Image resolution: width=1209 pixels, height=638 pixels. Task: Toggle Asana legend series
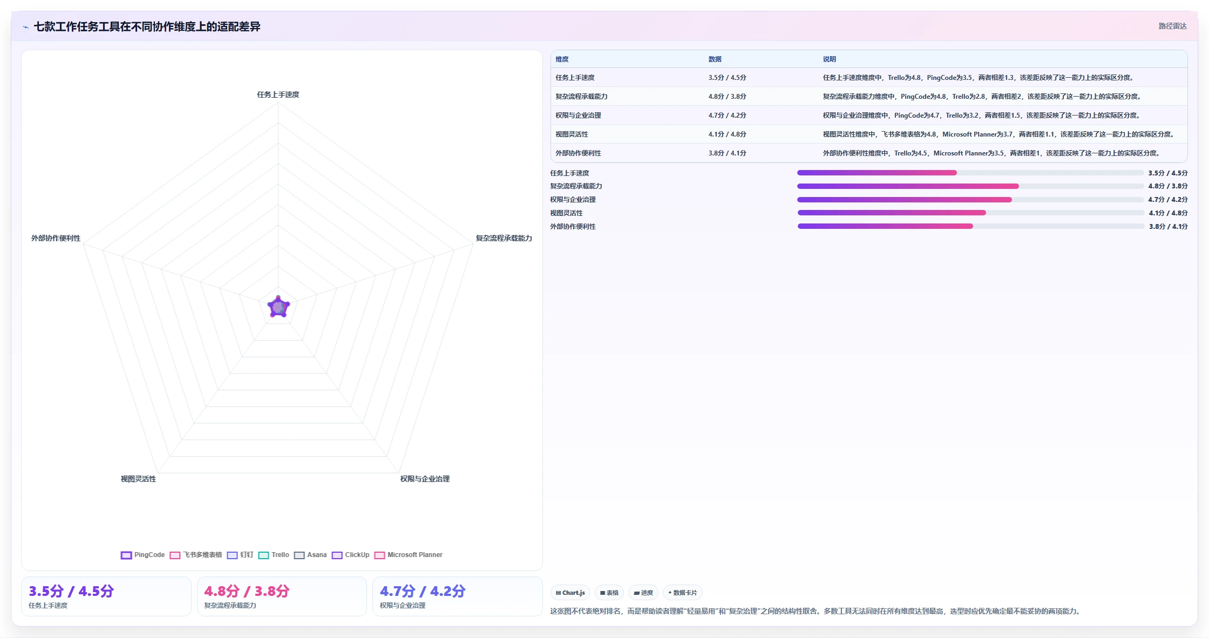coord(310,555)
